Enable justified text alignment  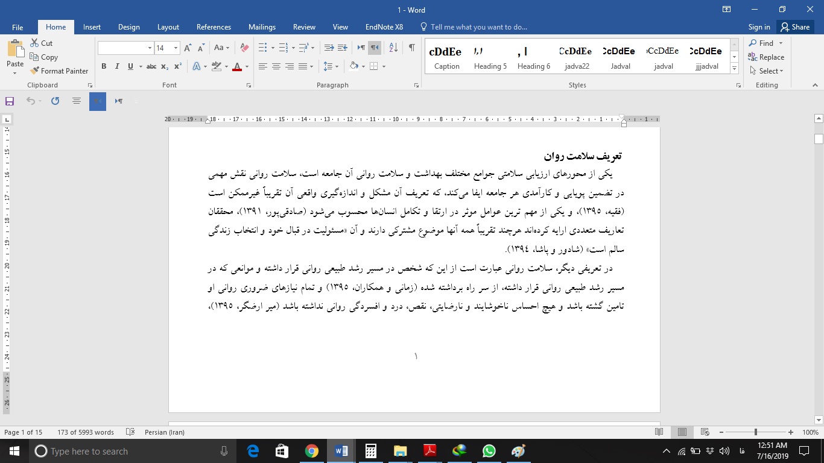tap(303, 66)
